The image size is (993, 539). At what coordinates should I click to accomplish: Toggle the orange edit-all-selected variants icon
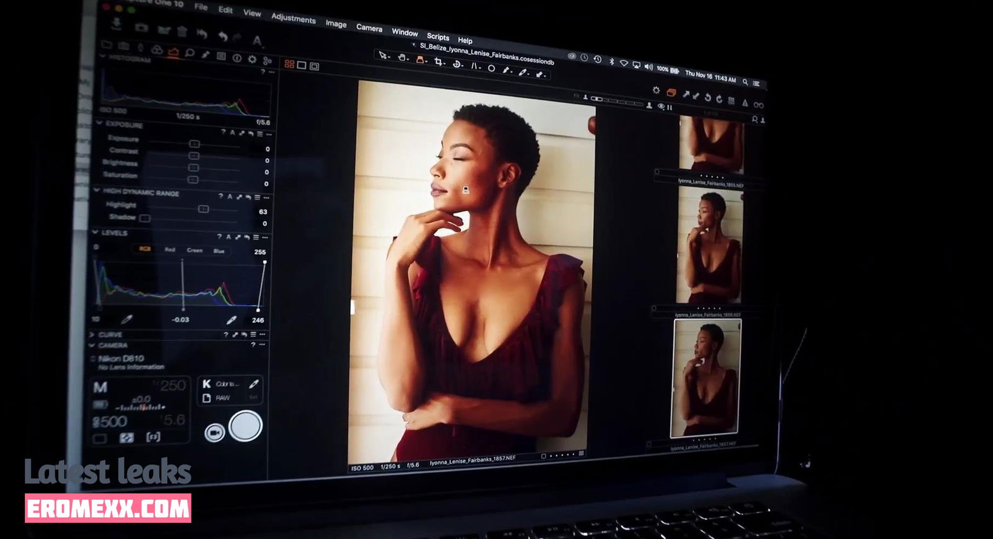[671, 92]
